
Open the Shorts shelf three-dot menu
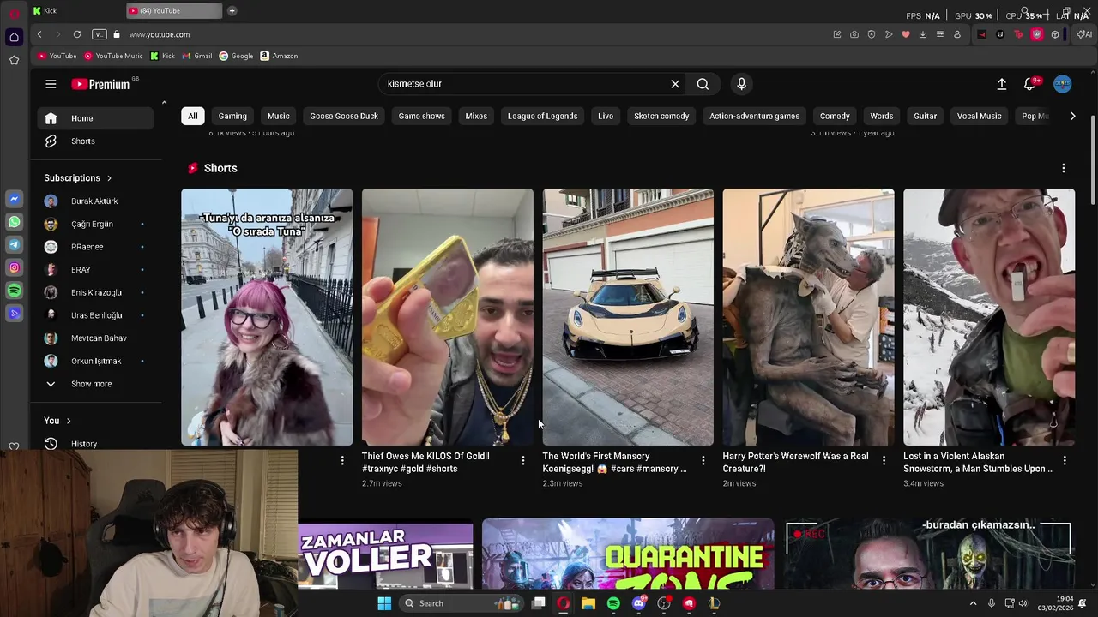click(x=1064, y=168)
